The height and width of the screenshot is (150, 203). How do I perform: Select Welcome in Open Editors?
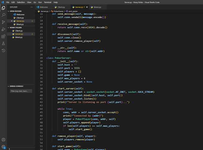21,15
